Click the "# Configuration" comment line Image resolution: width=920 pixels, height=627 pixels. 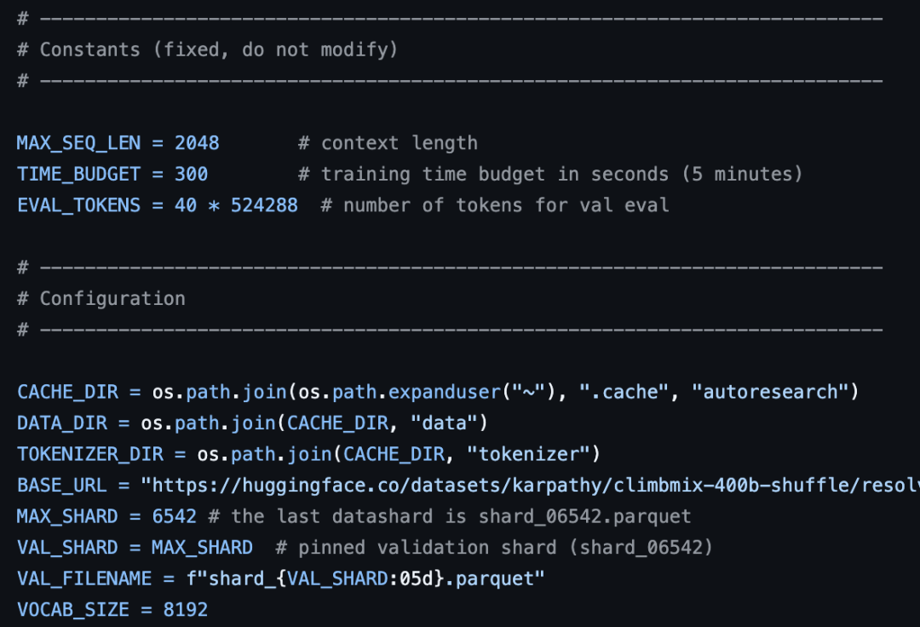101,298
